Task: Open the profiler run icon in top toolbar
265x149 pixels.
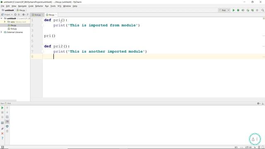Action: [x=248, y=10]
